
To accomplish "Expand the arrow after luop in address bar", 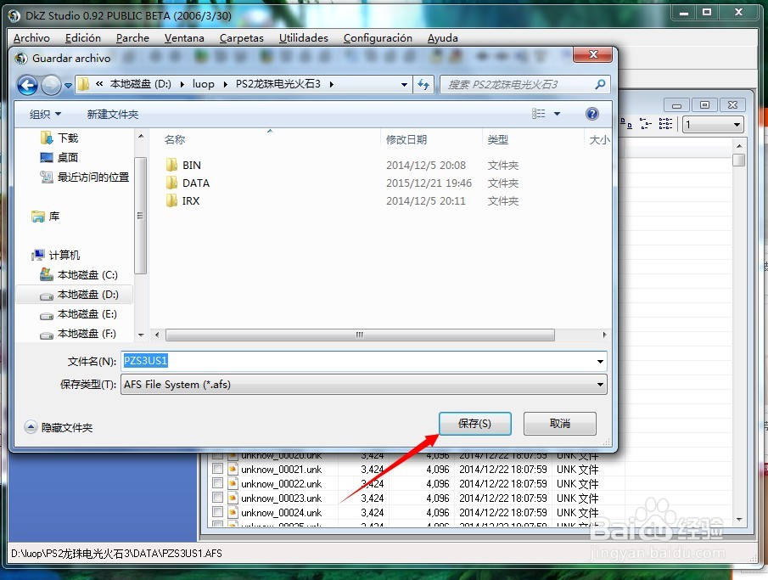I will point(226,84).
